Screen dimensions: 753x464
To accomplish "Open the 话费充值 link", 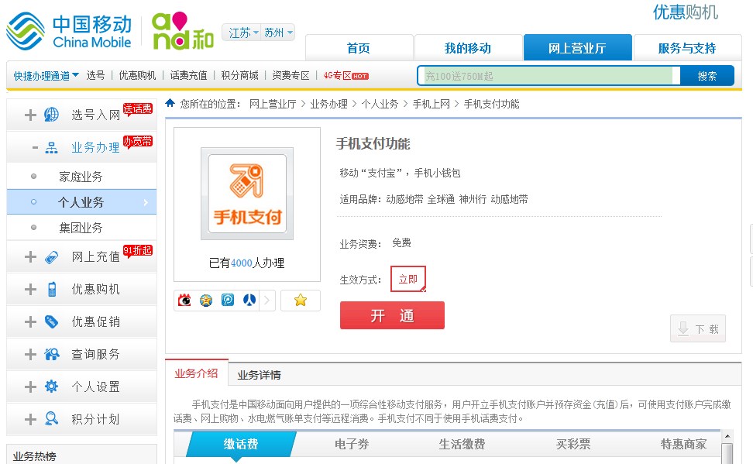I will (188, 75).
